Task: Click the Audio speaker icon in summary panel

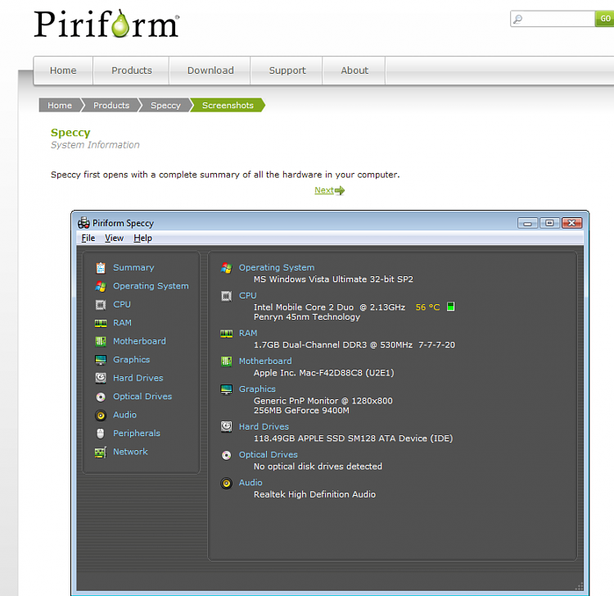Action: click(x=226, y=483)
